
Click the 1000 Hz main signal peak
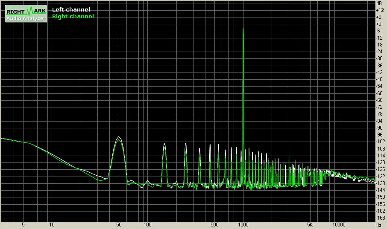[243, 29]
